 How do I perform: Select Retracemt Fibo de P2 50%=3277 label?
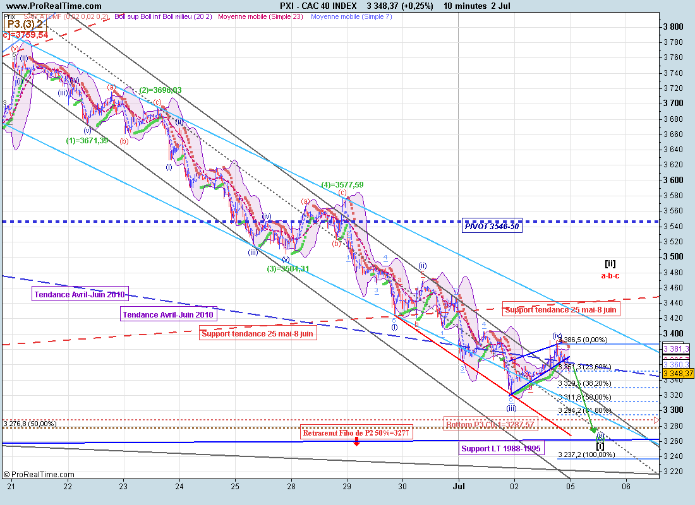(x=356, y=433)
